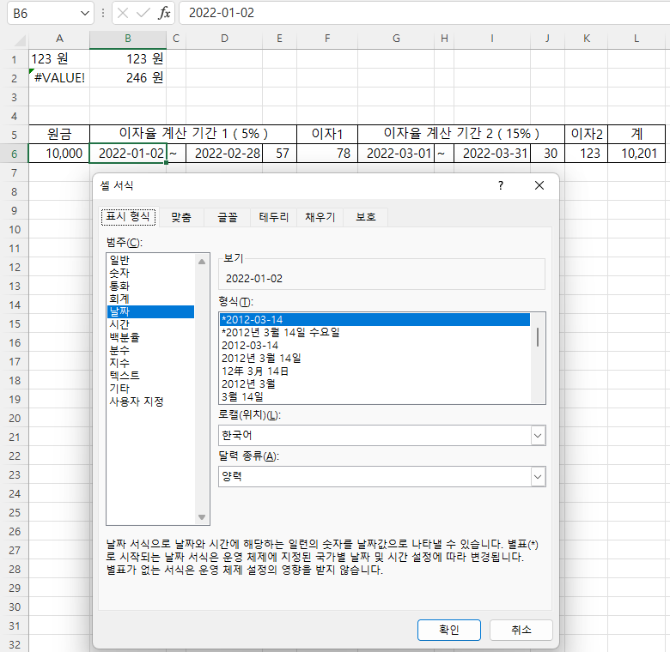Viewport: 670px width, 652px height.
Task: Click cell B2 showing 246 원
Action: pyautogui.click(x=128, y=78)
